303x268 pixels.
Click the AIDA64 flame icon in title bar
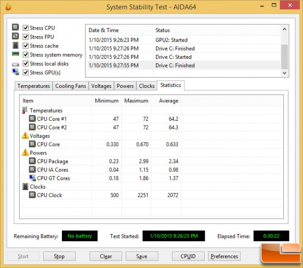8,7
